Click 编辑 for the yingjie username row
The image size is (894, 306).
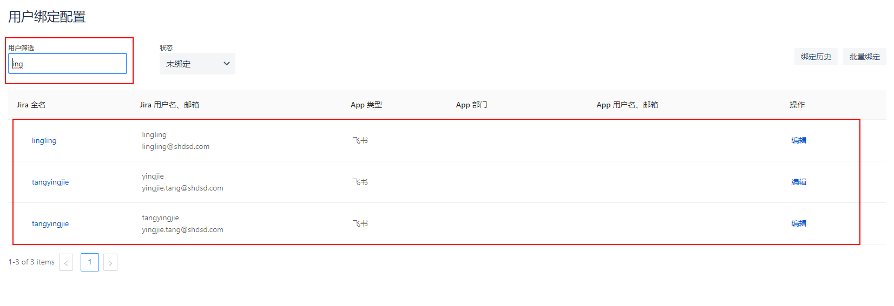[x=799, y=182]
